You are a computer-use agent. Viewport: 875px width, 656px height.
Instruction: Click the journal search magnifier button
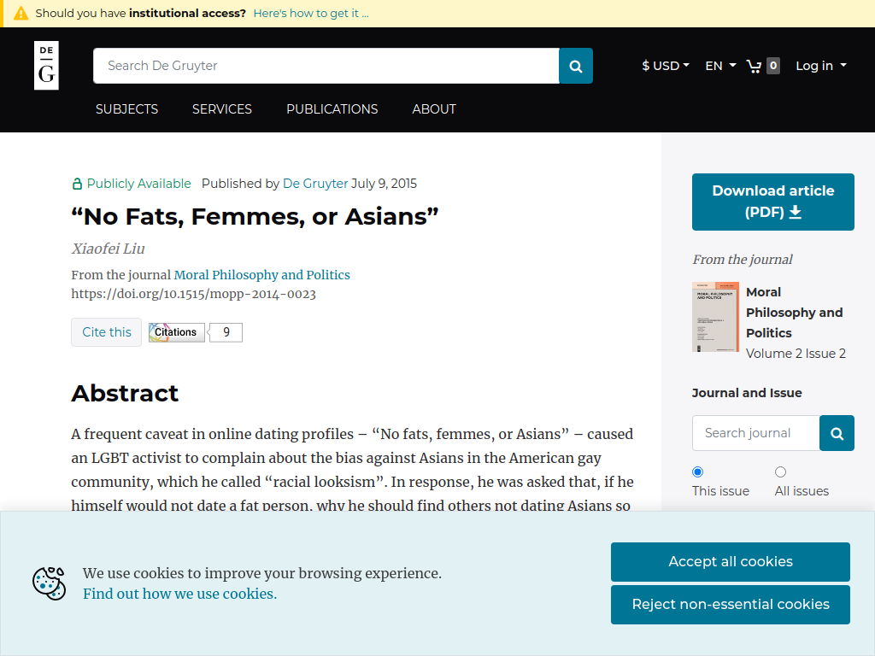(x=837, y=433)
